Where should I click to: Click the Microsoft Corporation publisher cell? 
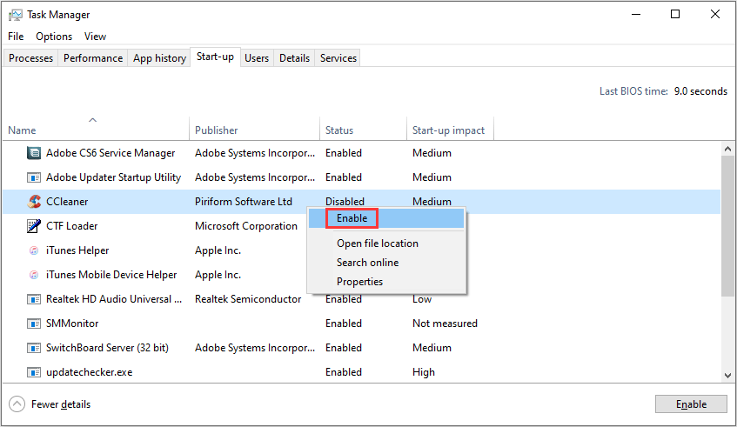click(x=246, y=226)
